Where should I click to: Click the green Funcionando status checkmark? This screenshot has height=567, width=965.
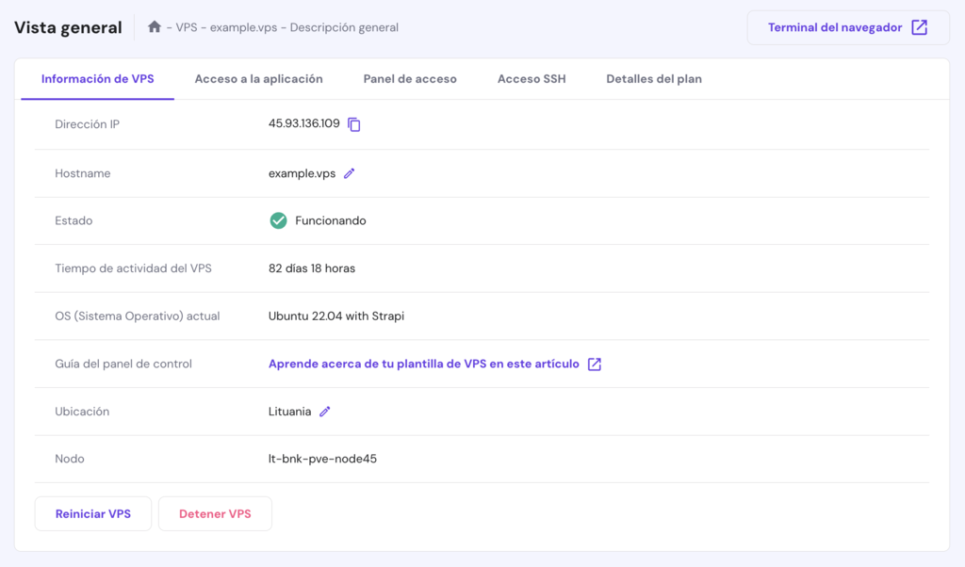[278, 220]
